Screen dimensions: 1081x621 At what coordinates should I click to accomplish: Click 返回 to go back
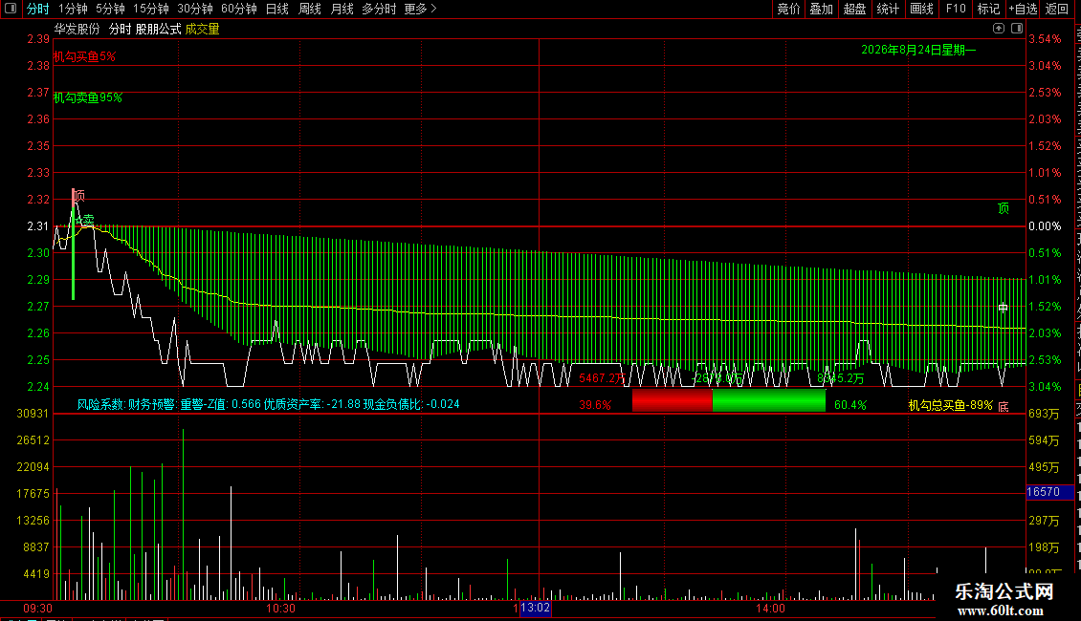(x=1056, y=9)
